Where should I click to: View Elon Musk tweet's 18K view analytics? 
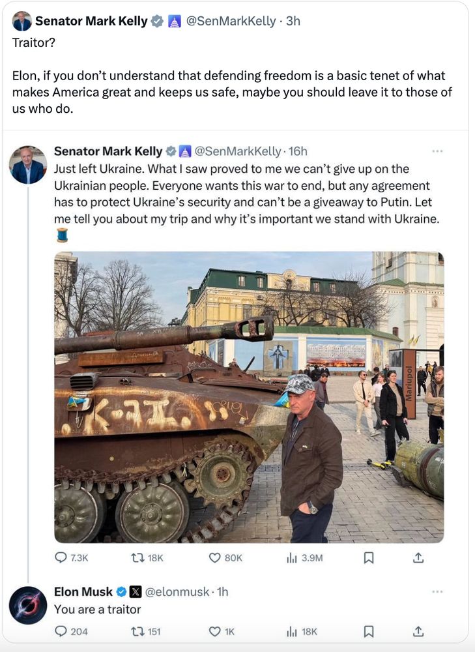(x=292, y=631)
